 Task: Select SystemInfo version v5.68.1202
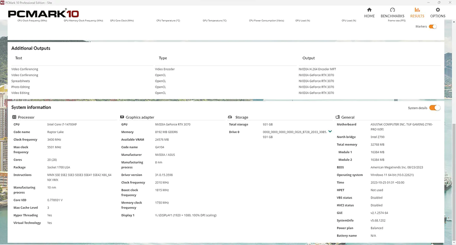tap(378, 220)
